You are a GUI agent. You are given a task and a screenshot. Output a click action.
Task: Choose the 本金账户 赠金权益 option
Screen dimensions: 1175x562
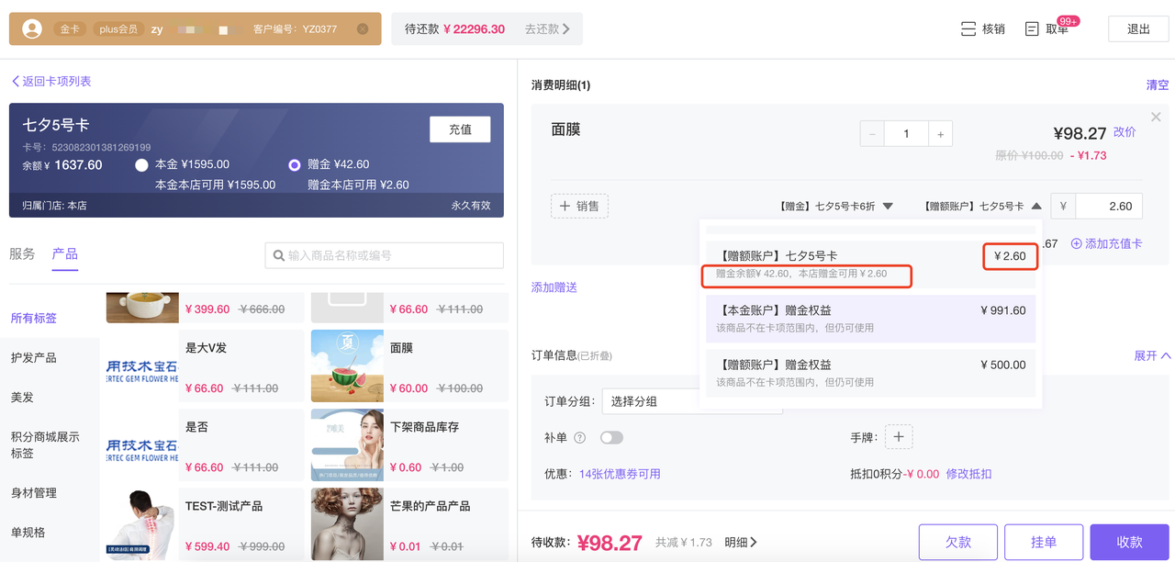[871, 319]
